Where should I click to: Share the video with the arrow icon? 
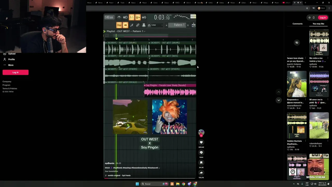[201, 173]
